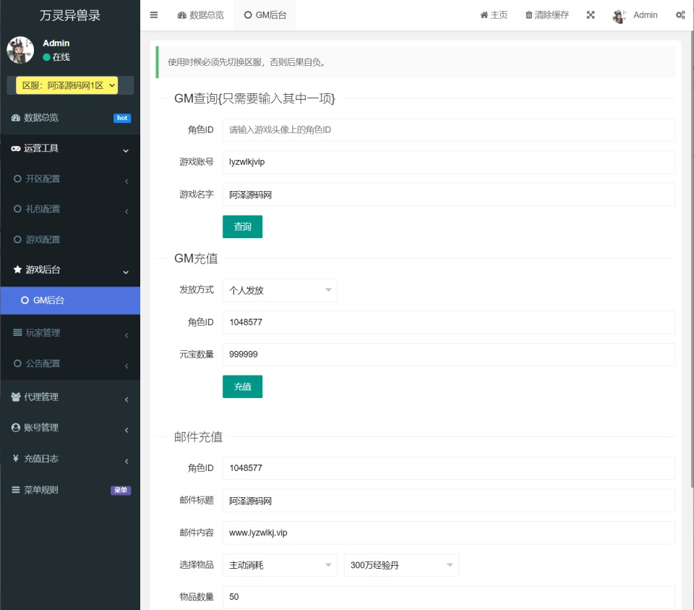
Task: Click the 菜单 badge on 菜单规则
Action: click(x=121, y=491)
